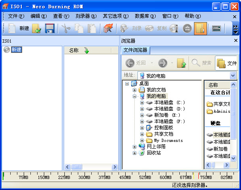Expand the 我的文档 tree node

pyautogui.click(x=134, y=90)
